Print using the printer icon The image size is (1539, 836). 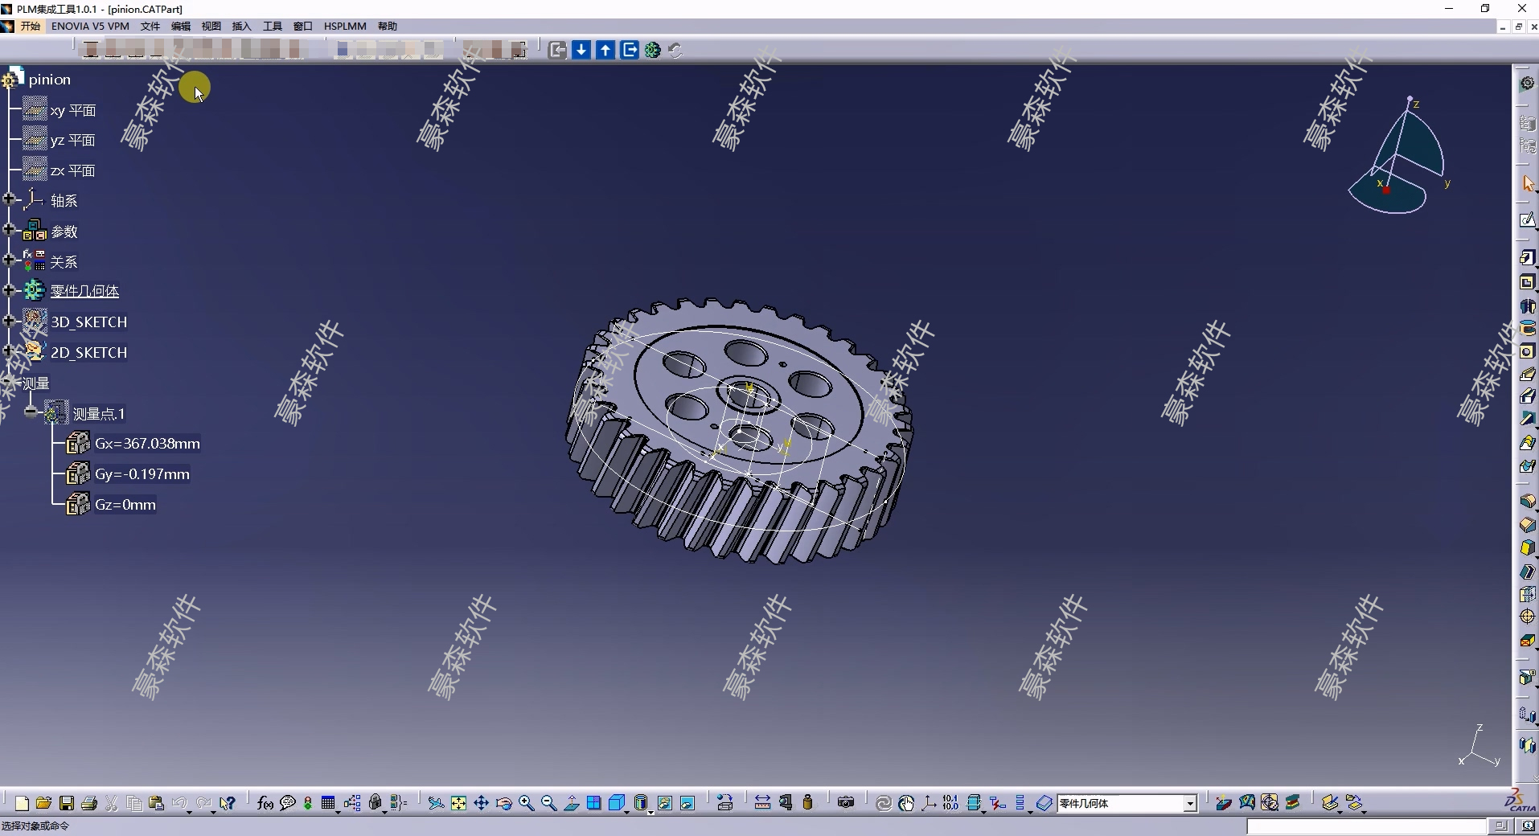[89, 802]
